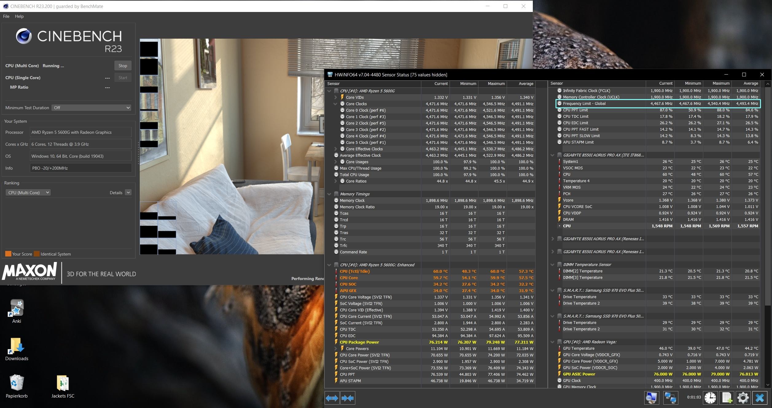
Task: Select GPU ASIC Power lightning icon
Action: [x=559, y=374]
